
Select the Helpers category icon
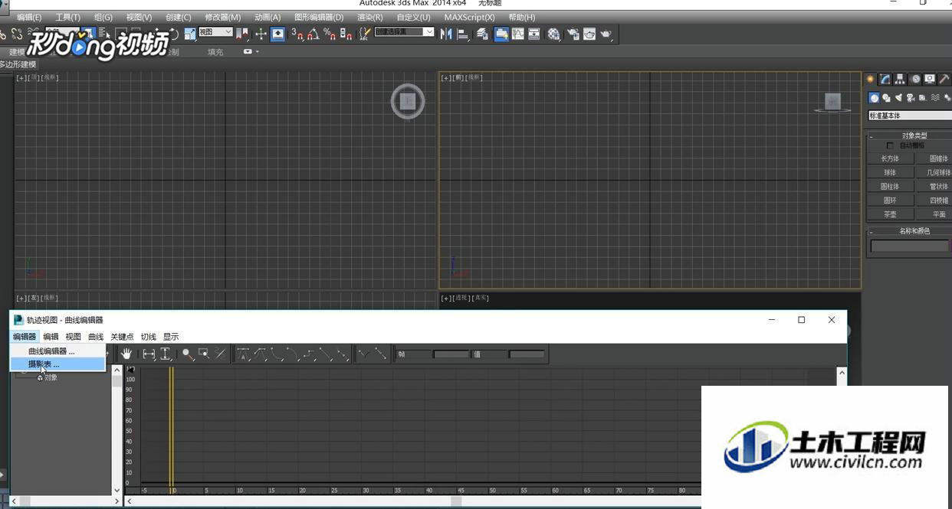point(923,98)
